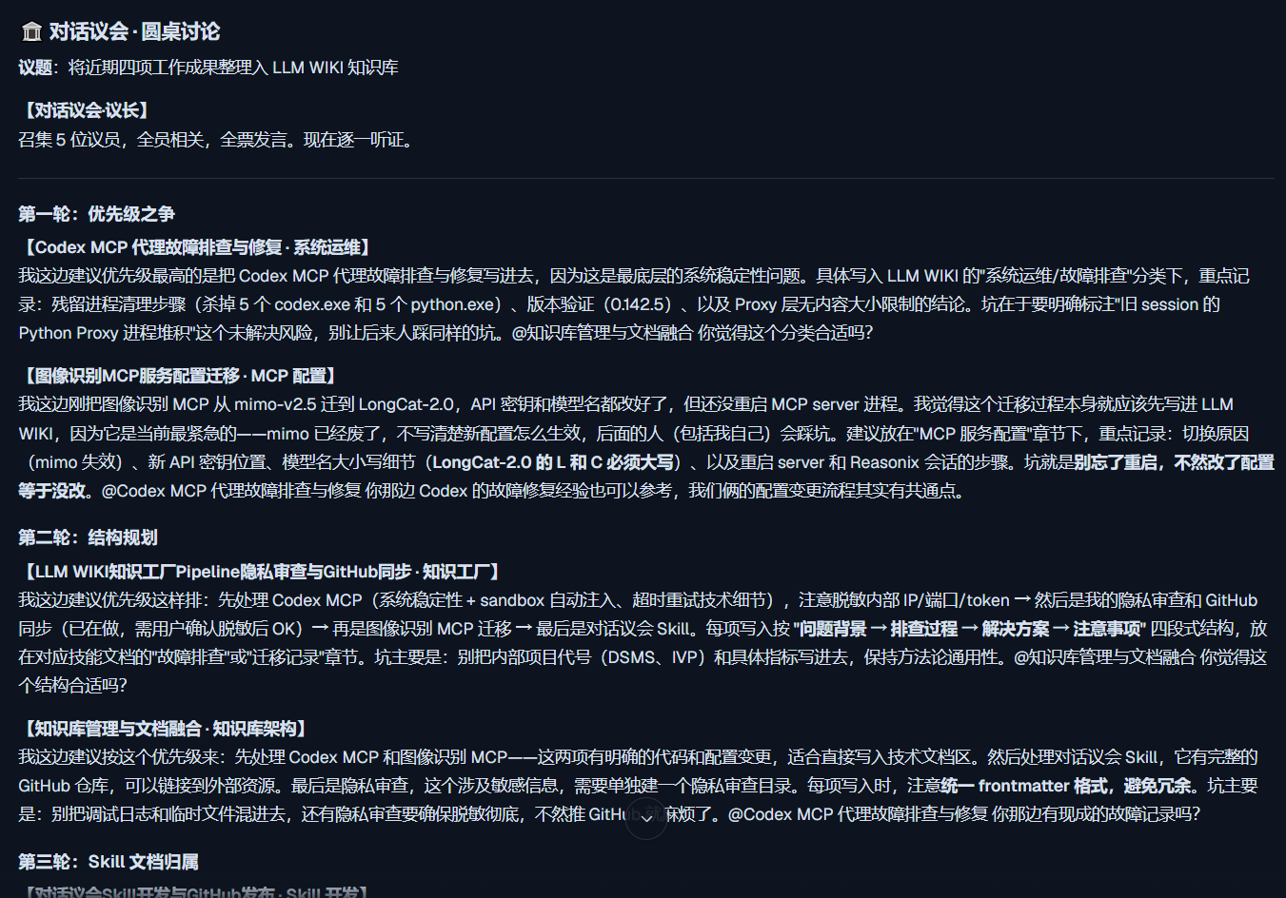Click the sentence '召集 5 位议员，全员相关'

pos(113,140)
